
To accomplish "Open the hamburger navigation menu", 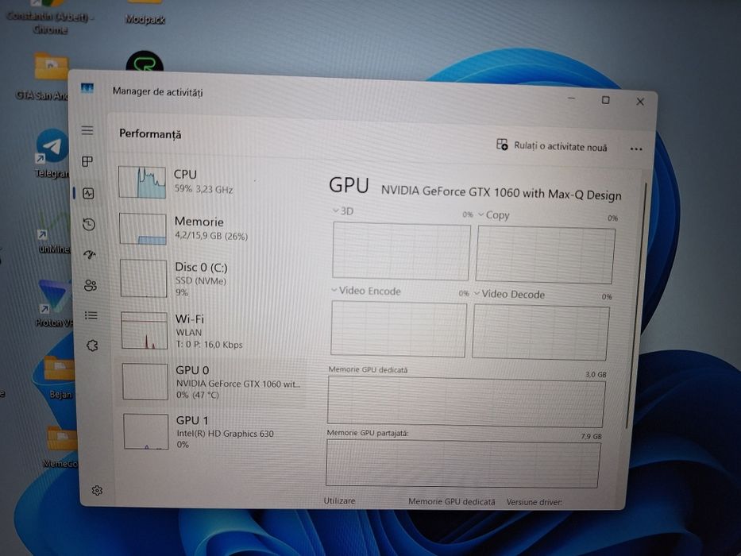I will tap(87, 130).
